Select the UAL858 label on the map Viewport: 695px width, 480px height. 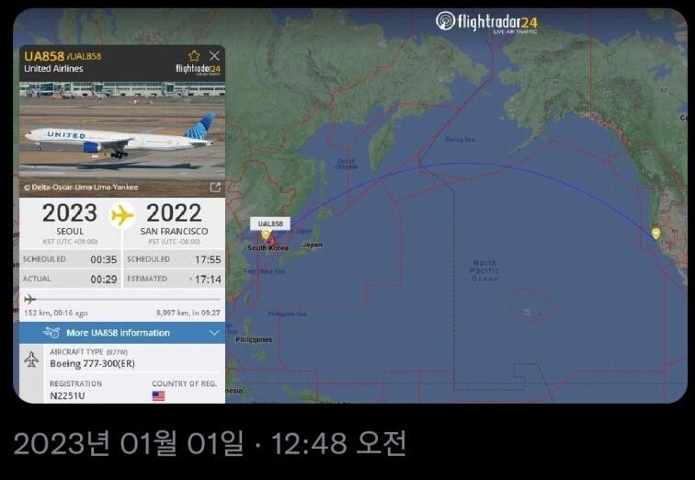point(270,223)
